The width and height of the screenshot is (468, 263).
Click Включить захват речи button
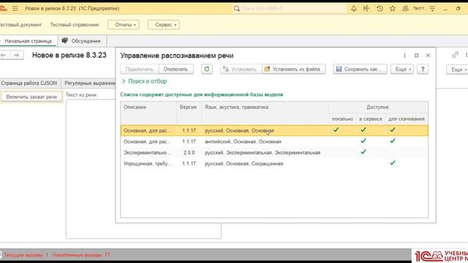pyautogui.click(x=31, y=97)
